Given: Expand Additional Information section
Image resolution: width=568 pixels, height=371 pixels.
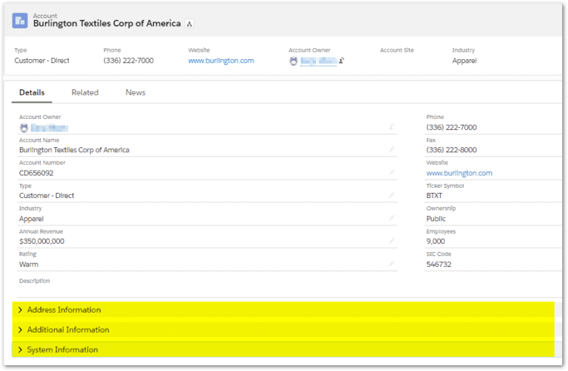Looking at the screenshot, I should pyautogui.click(x=283, y=330).
